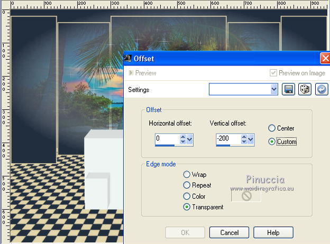Decrease the Vertical offset with down arrow
Screen dimensions: 330x244
(x=244, y=142)
